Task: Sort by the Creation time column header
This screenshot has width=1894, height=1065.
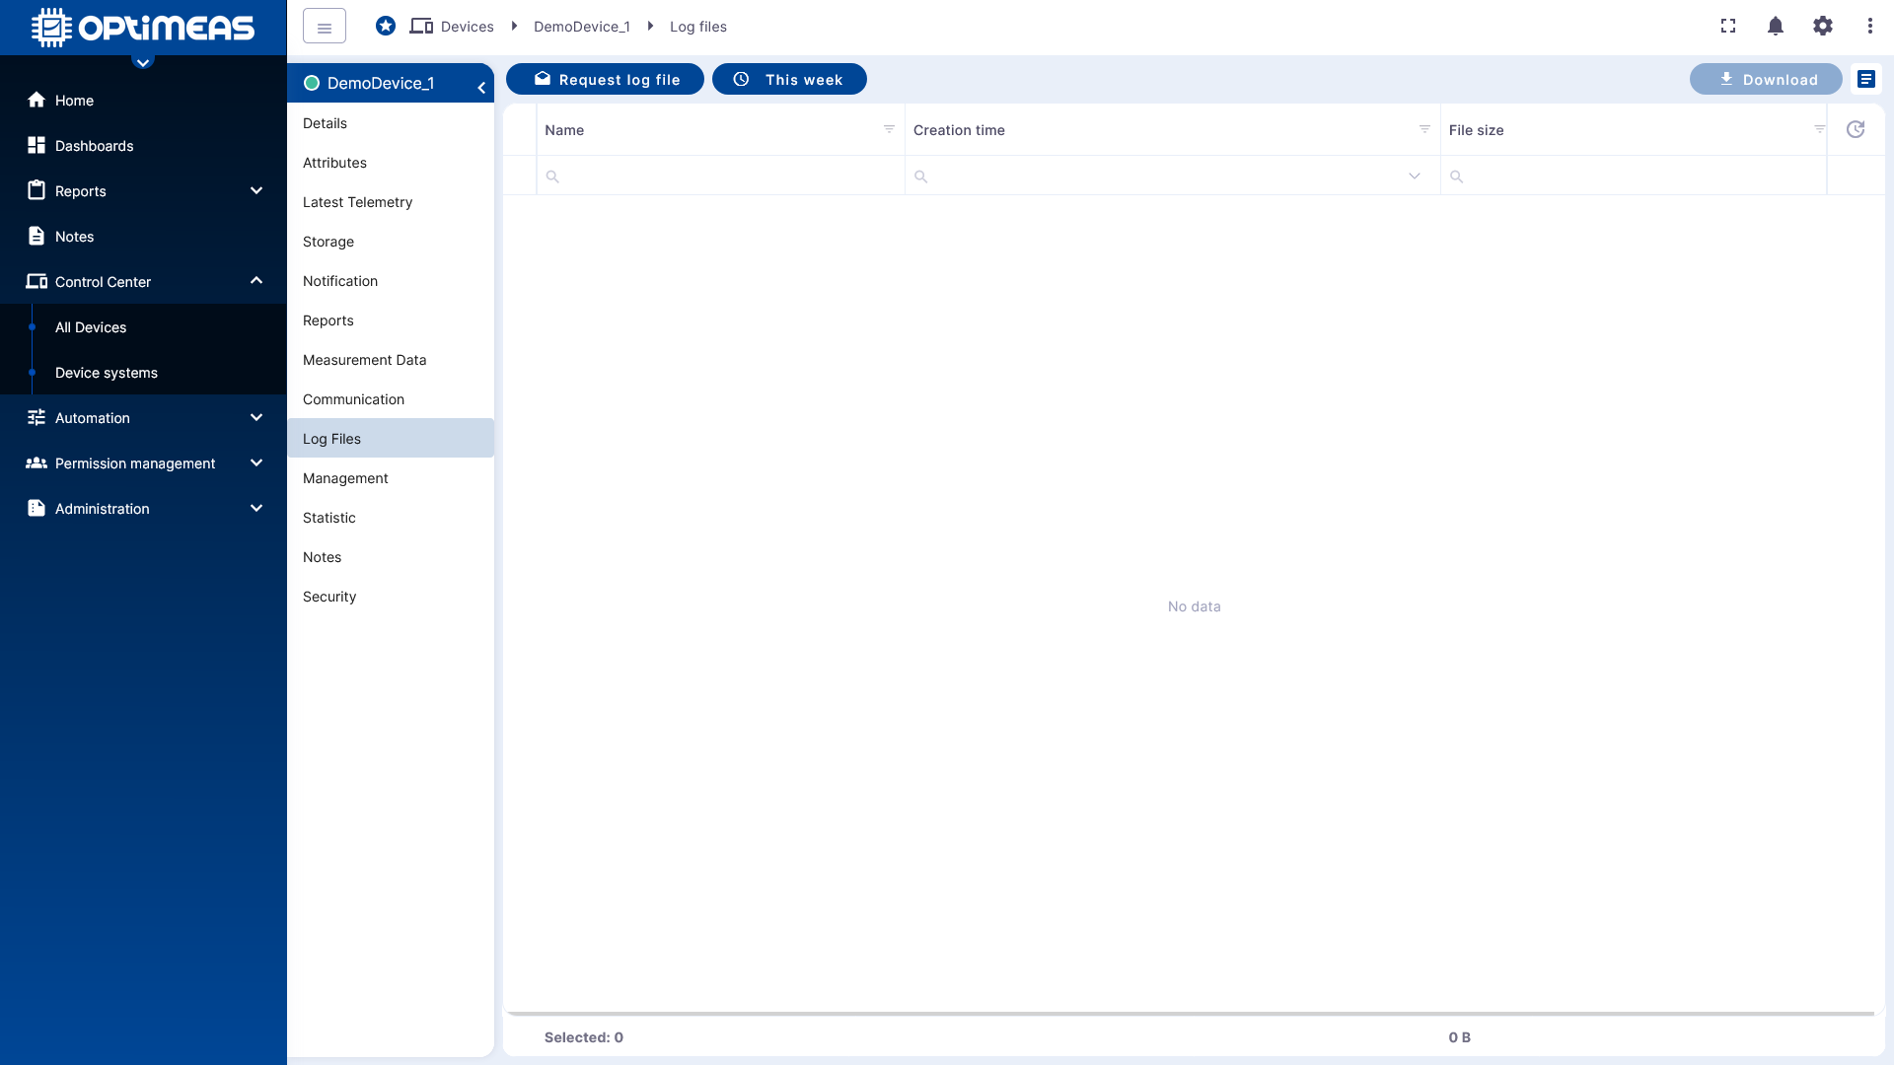Action: pos(959,130)
